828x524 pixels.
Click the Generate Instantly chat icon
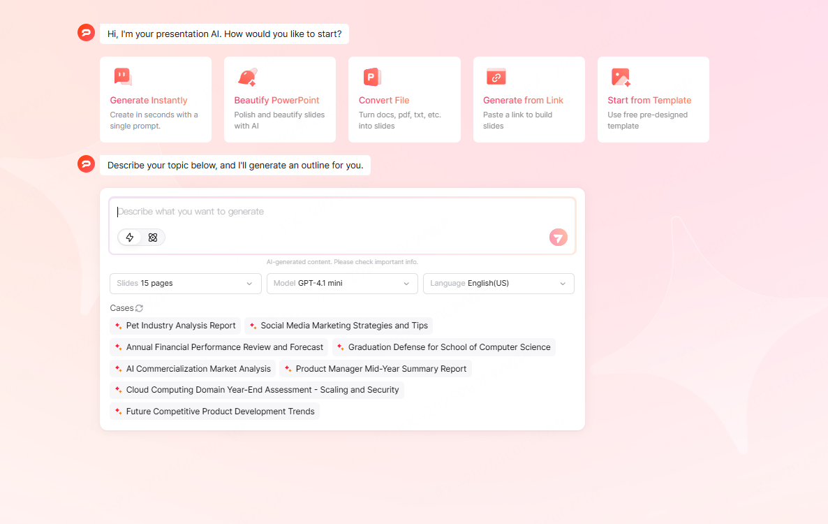[122, 77]
